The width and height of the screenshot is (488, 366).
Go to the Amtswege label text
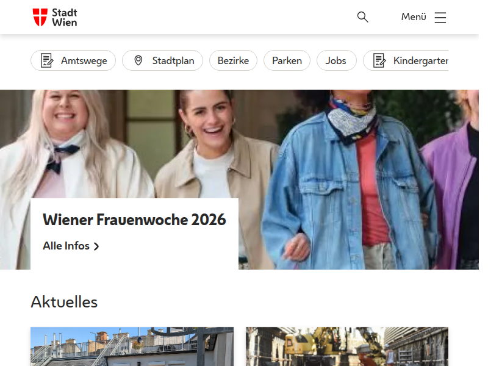coord(84,60)
